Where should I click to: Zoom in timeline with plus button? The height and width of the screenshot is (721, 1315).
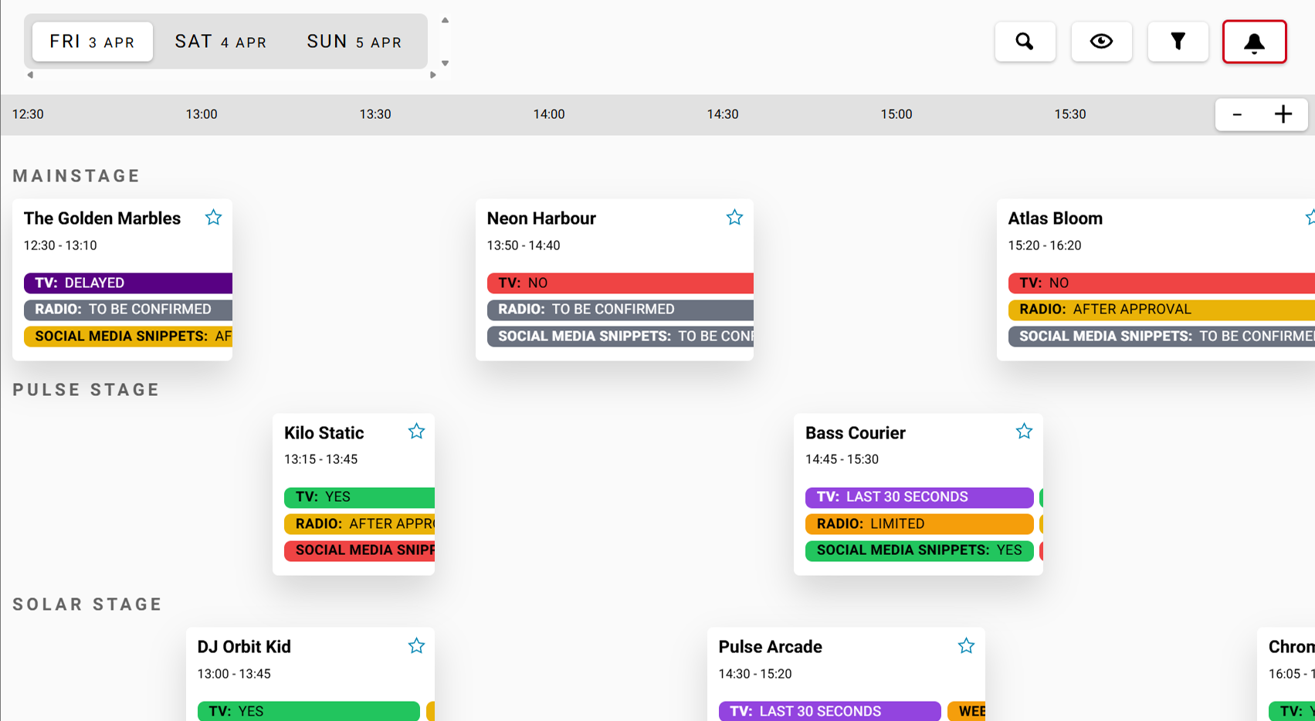[x=1283, y=114]
